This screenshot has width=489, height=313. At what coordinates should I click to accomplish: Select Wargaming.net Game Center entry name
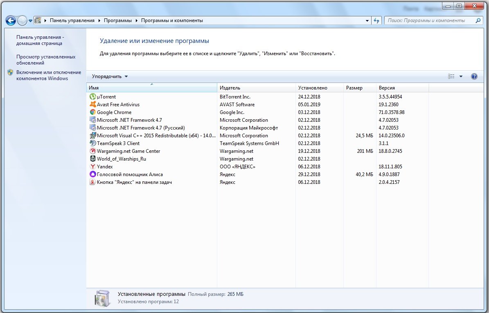128,151
